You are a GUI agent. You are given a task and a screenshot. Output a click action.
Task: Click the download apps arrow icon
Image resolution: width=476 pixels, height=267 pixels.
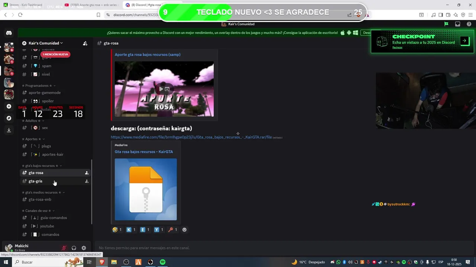9,130
